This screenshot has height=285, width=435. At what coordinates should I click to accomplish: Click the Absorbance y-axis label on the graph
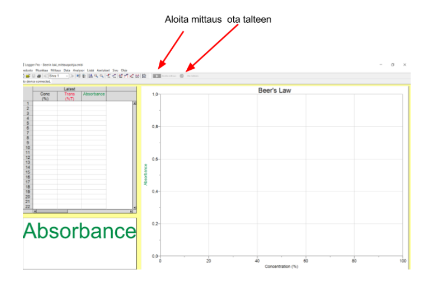point(145,174)
